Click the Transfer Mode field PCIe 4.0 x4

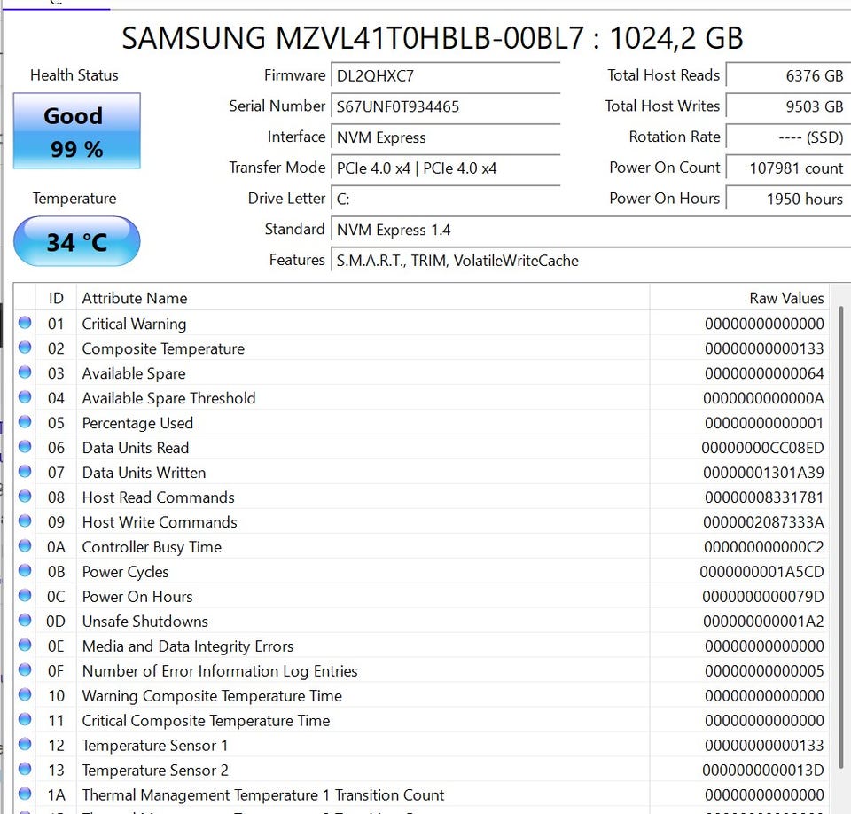pyautogui.click(x=445, y=168)
